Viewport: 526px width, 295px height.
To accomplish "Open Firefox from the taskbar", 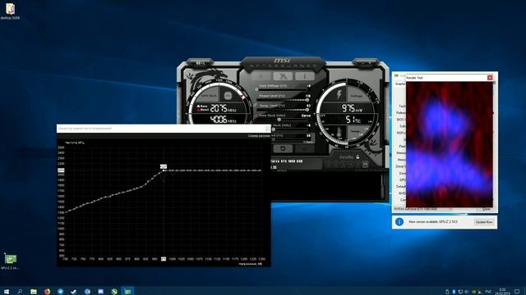I will click(x=47, y=292).
